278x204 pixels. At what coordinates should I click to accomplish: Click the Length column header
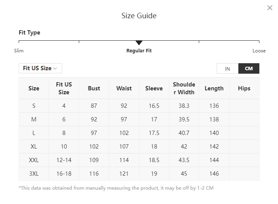coord(214,88)
